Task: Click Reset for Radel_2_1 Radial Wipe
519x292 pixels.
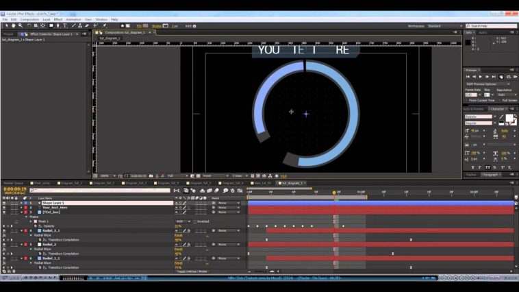Action: 178,235
